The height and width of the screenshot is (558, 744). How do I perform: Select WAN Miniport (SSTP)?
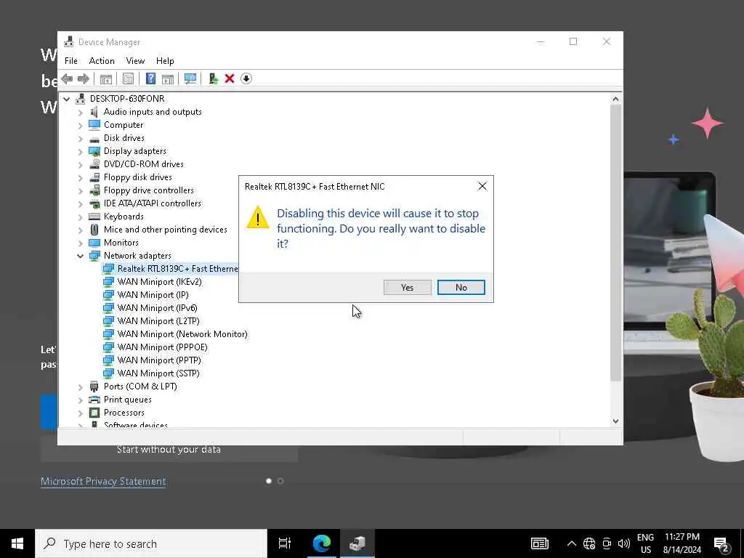[158, 373]
